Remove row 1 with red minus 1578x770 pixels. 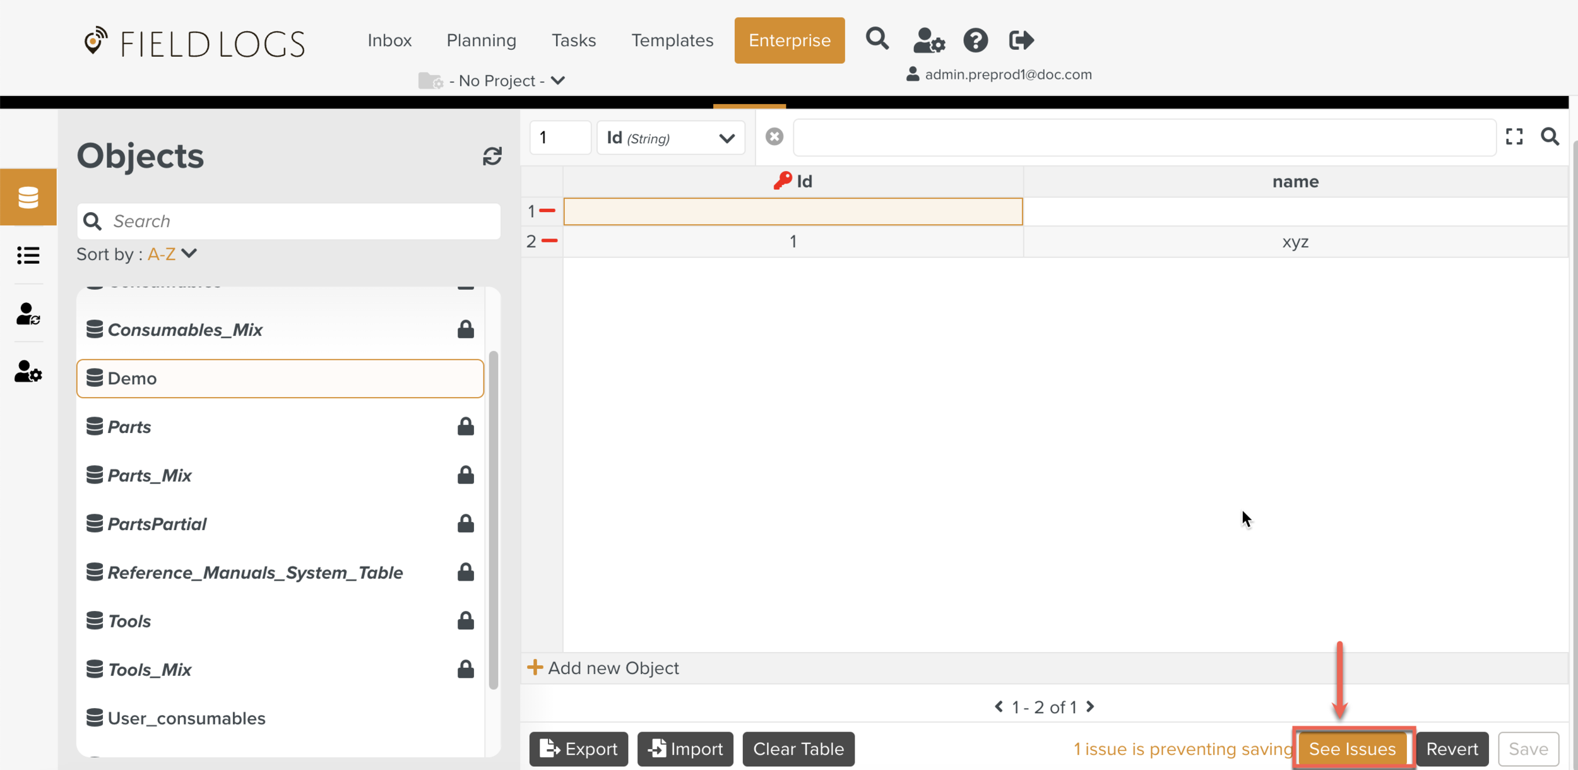coord(547,211)
